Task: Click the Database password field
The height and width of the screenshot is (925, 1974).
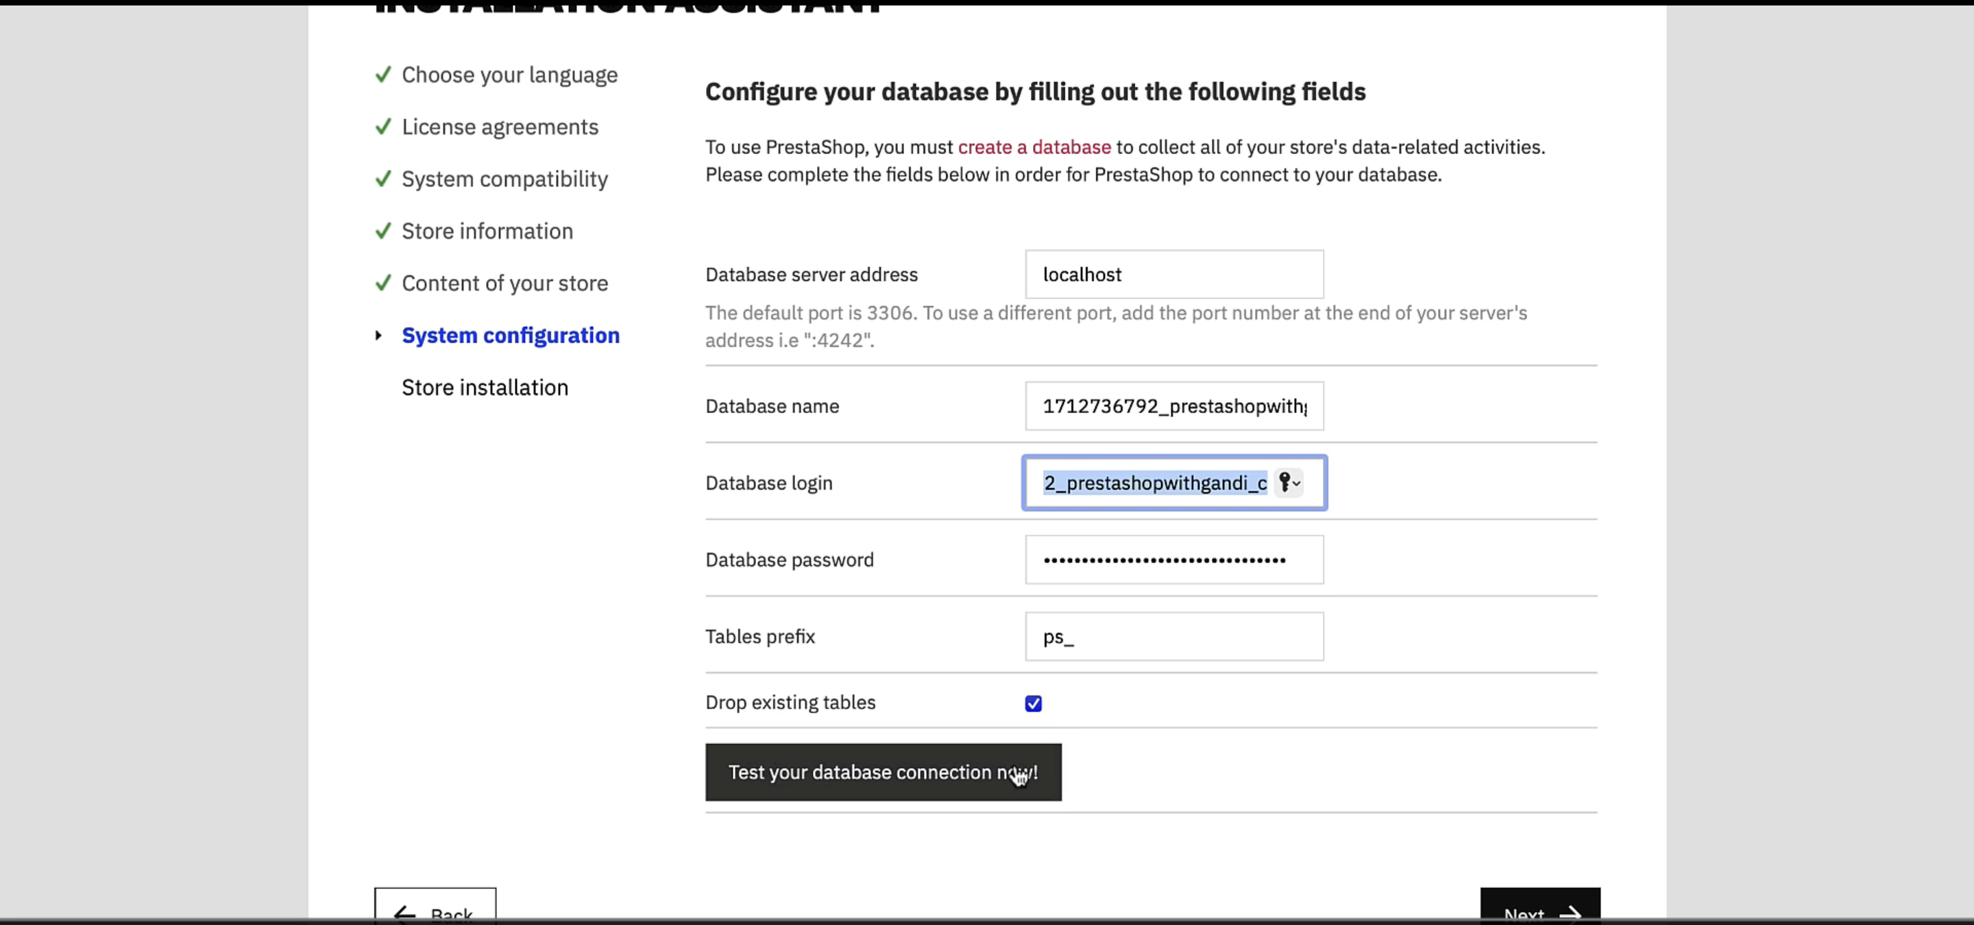Action: pos(1174,560)
